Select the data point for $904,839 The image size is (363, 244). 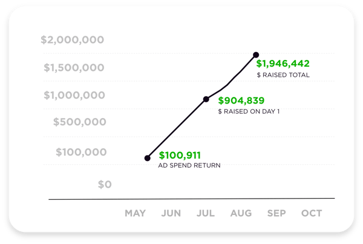point(206,99)
